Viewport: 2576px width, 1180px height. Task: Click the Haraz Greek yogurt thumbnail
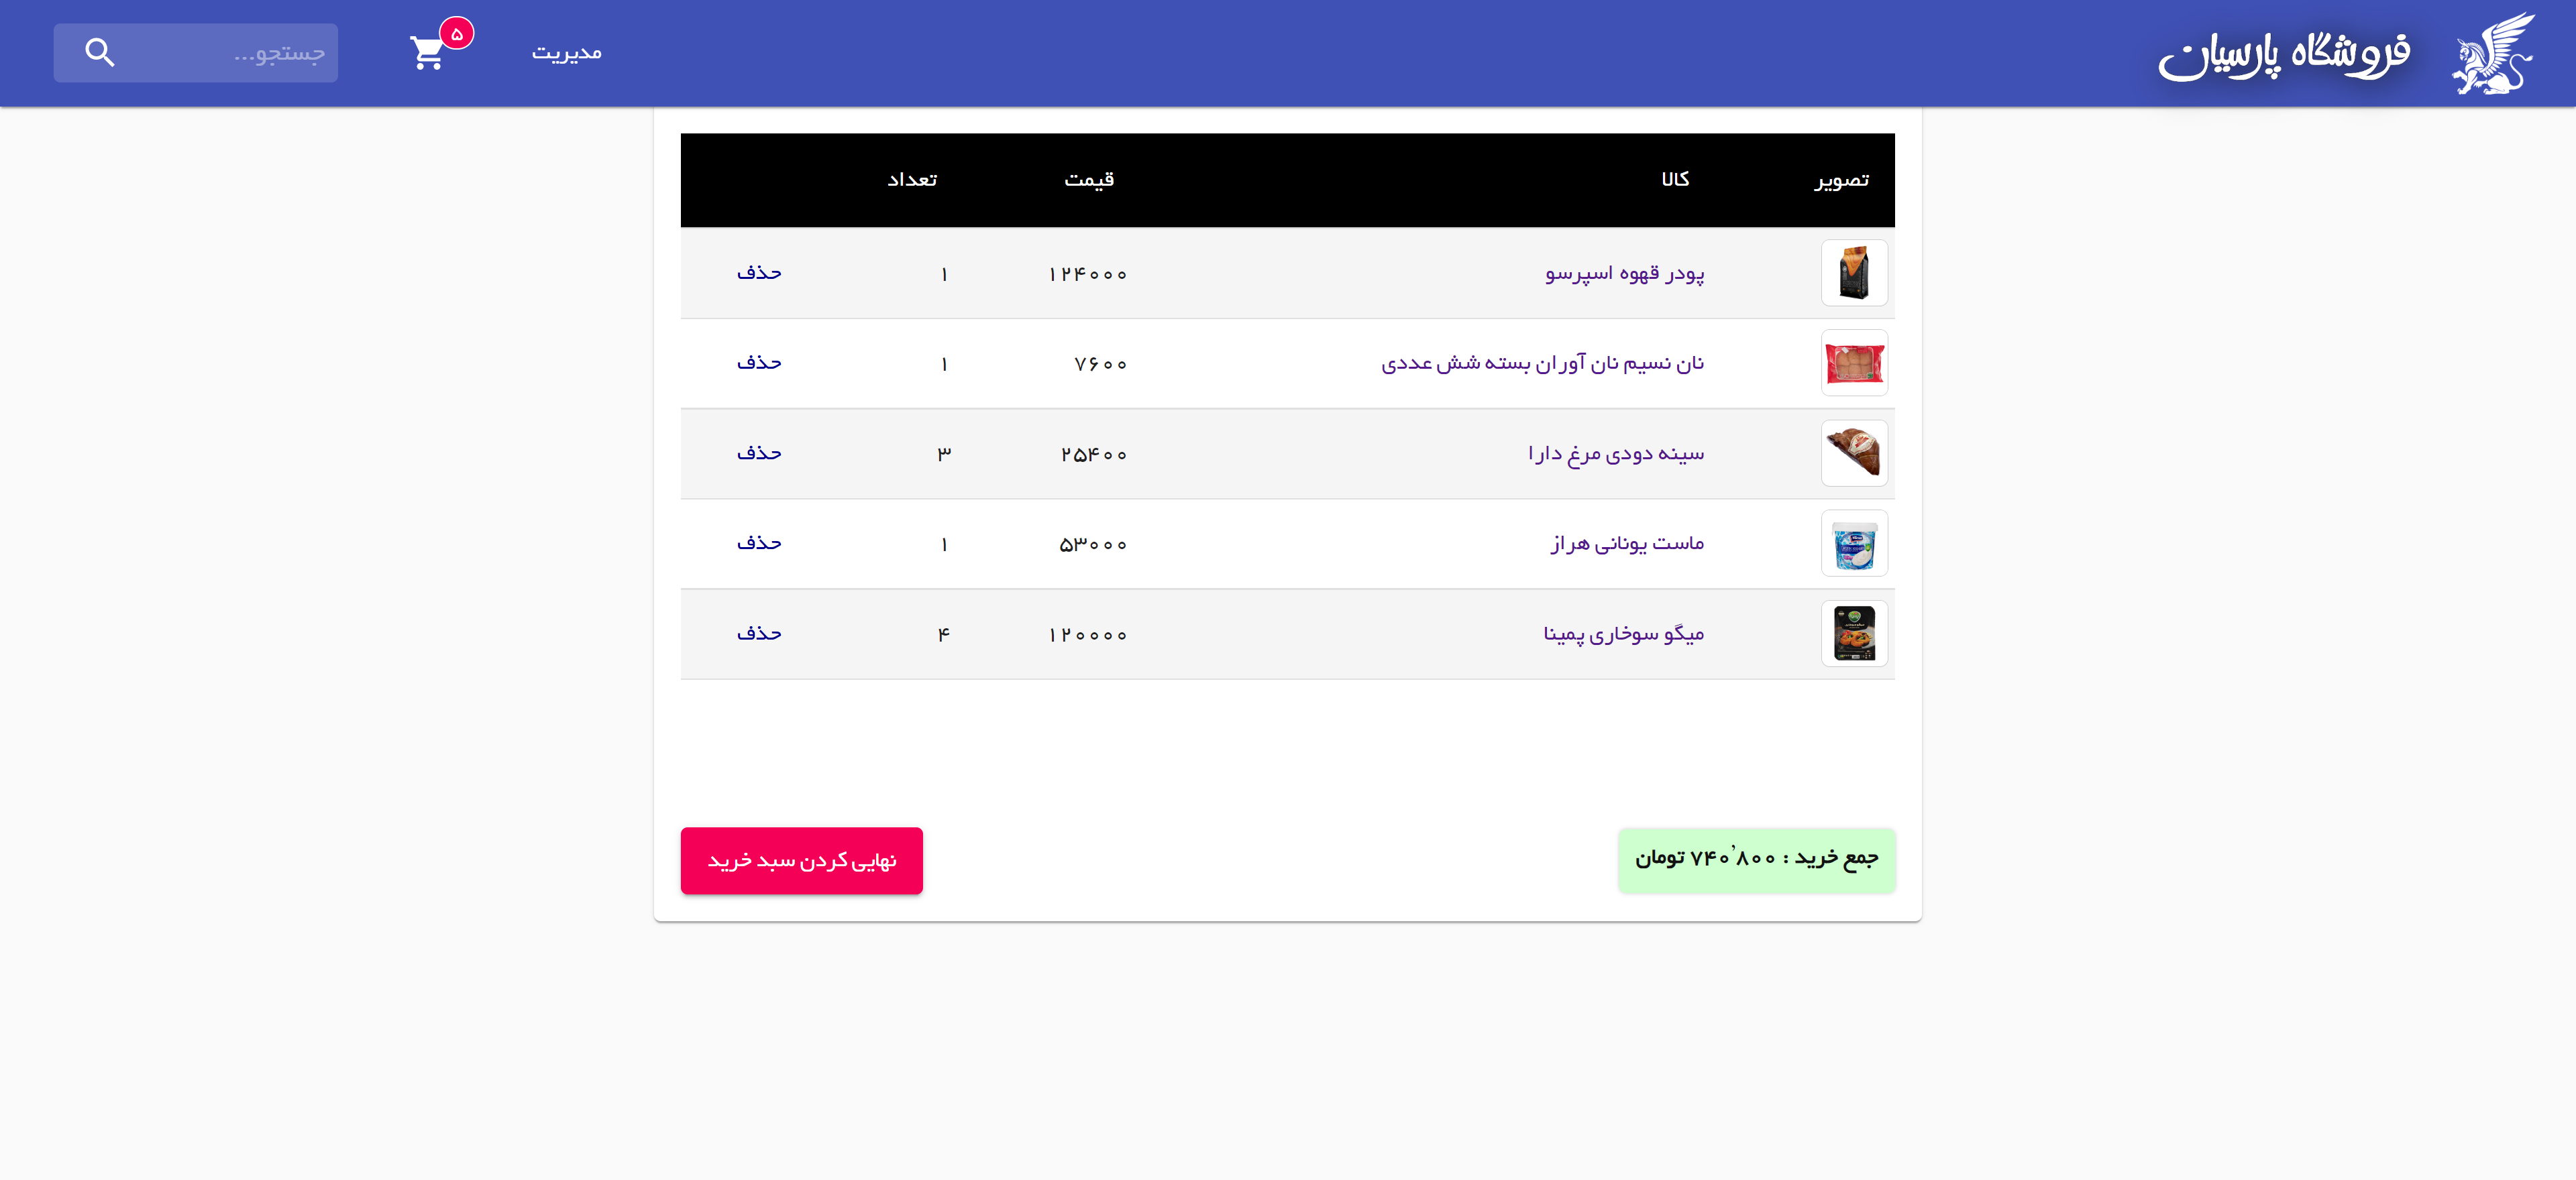(1853, 544)
